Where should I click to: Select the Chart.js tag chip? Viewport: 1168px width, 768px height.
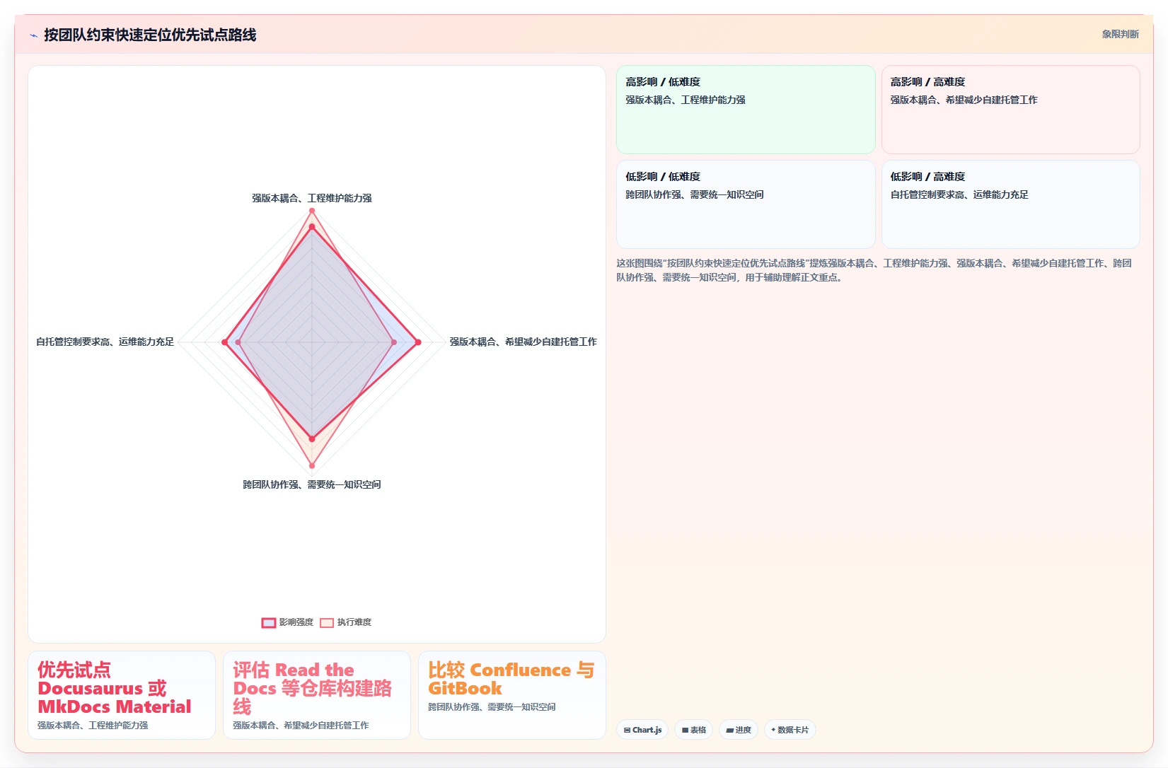[642, 730]
